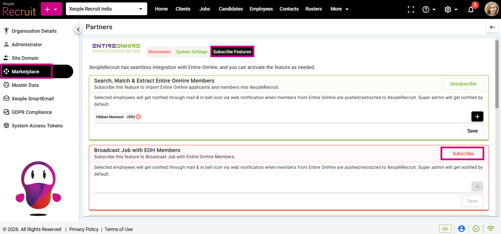Open the Privacy Policy link

coord(84,229)
